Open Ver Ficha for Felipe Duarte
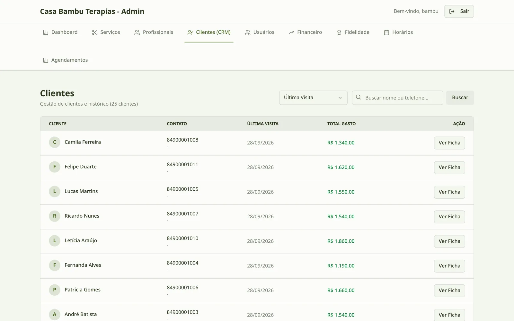514x321 pixels. (x=449, y=167)
